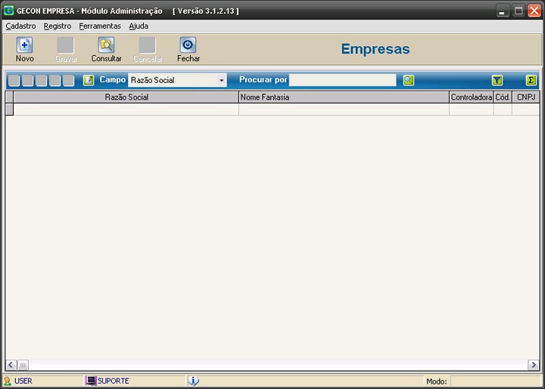The image size is (545, 389).
Task: Click the info icon in status bar
Action: tap(193, 381)
